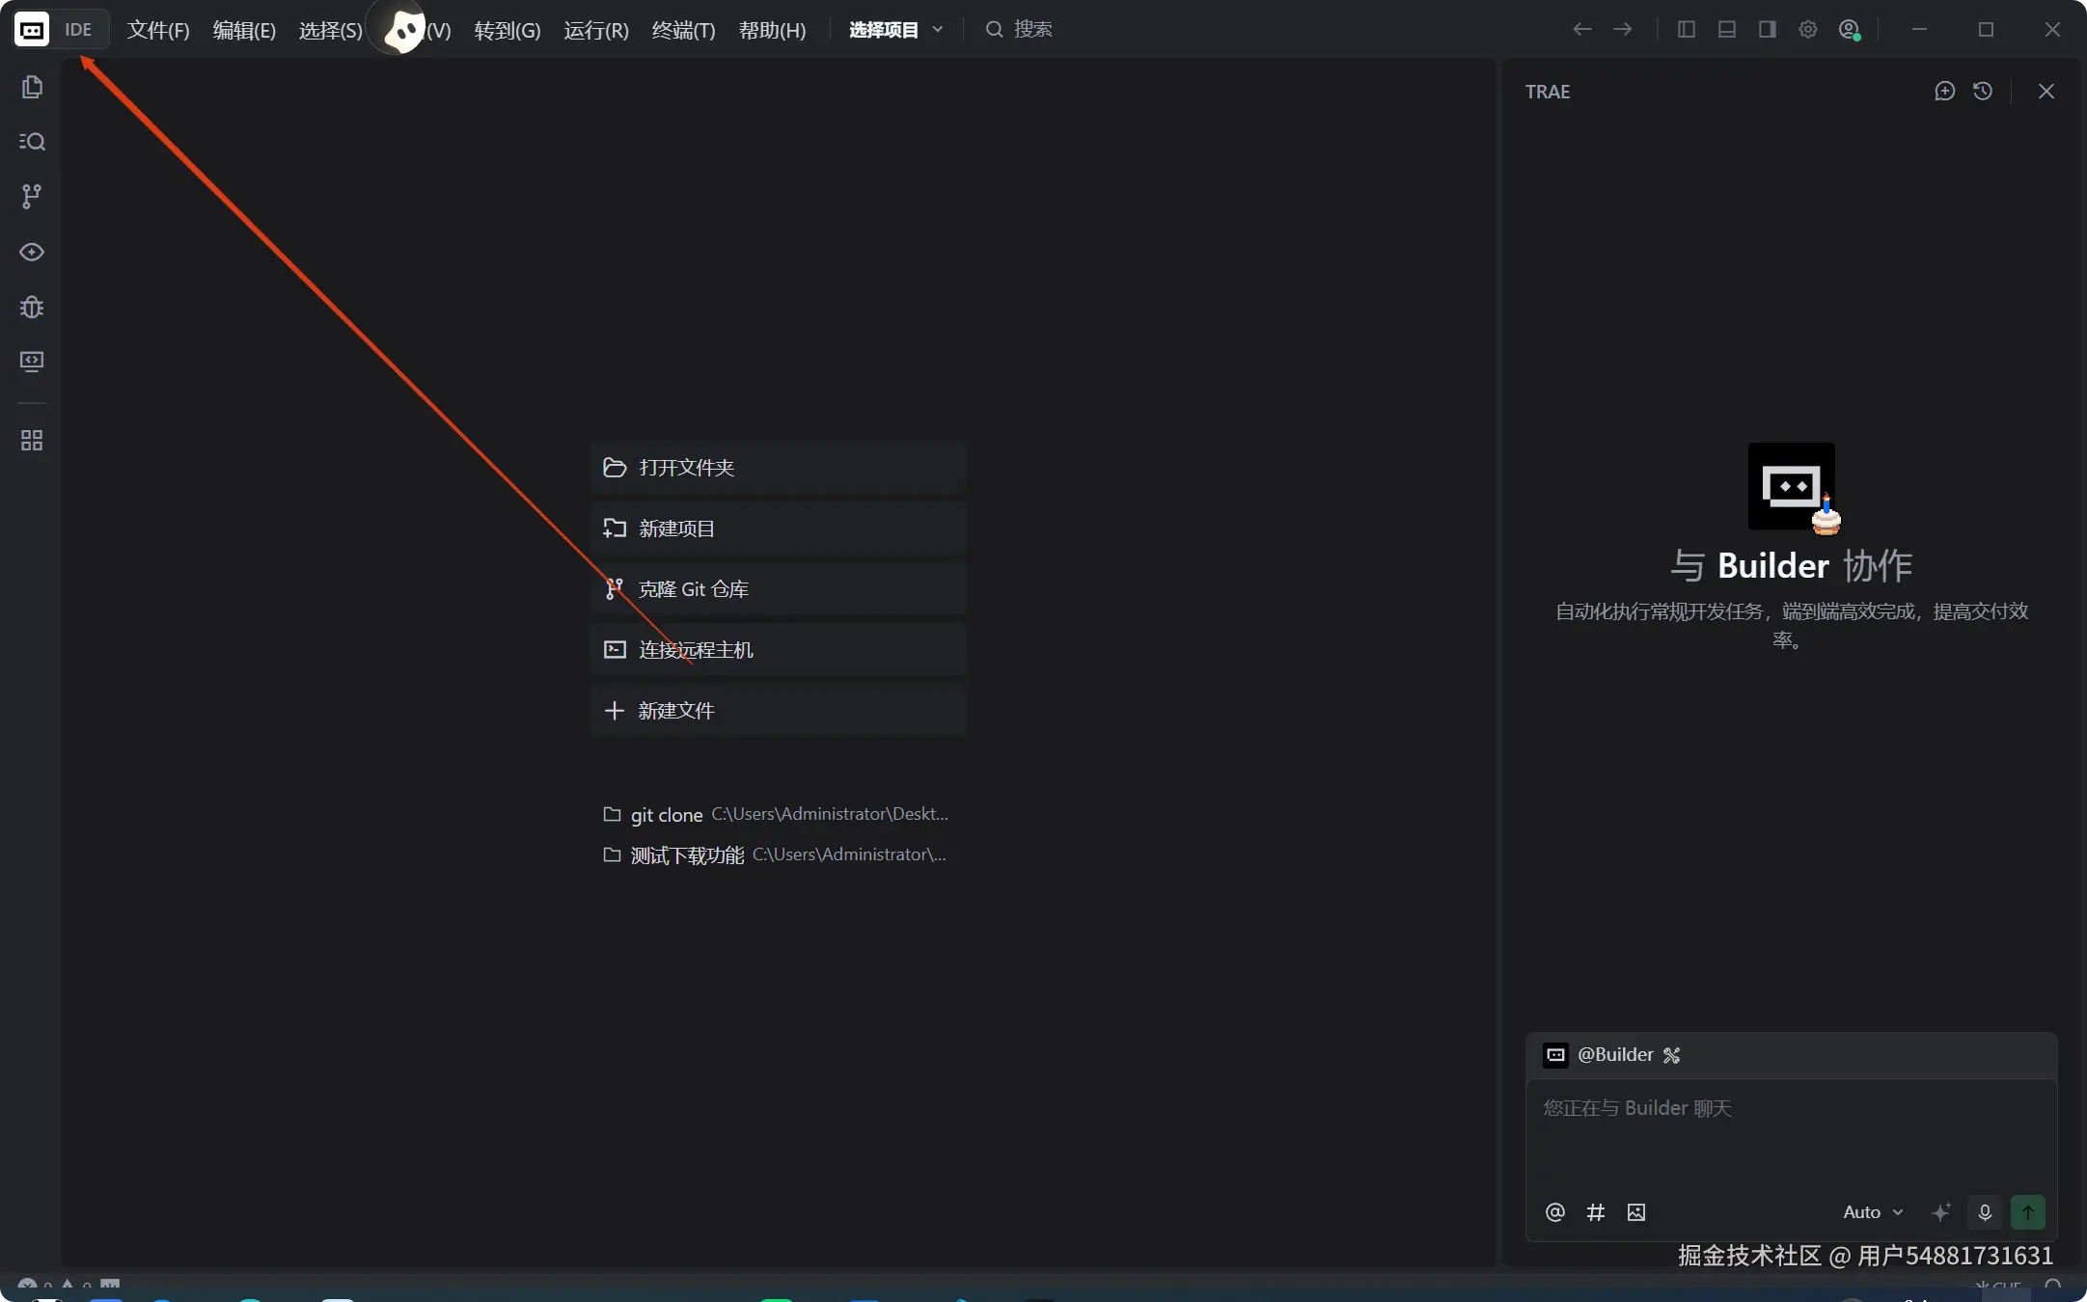Open the 终端(T) menu
Screen dimensions: 2087x1302
click(x=683, y=30)
